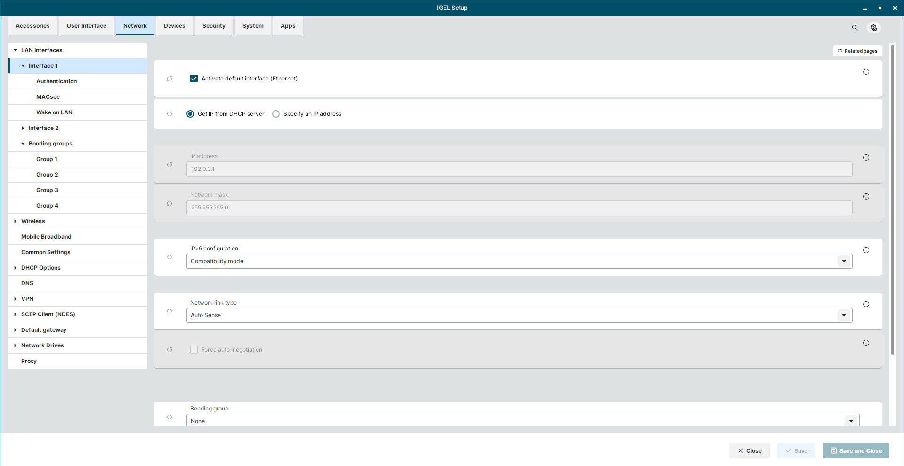The width and height of the screenshot is (904, 466).
Task: Click Save and Close button
Action: point(856,450)
